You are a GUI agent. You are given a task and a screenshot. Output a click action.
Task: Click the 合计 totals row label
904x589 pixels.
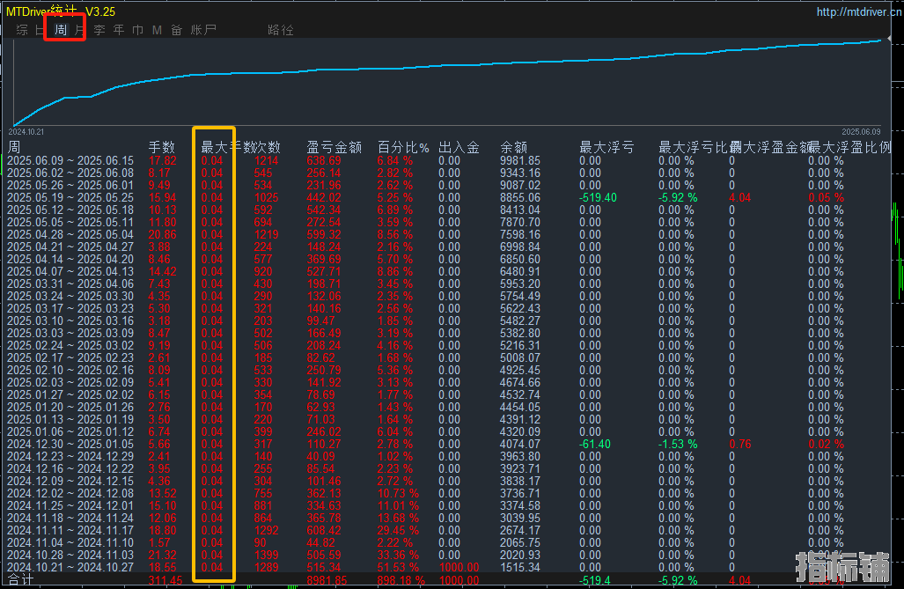[x=21, y=580]
